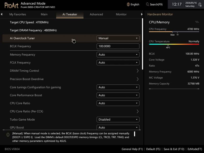This screenshot has width=204, height=153.
Task: Click the globe language icon
Action: tap(128, 4)
